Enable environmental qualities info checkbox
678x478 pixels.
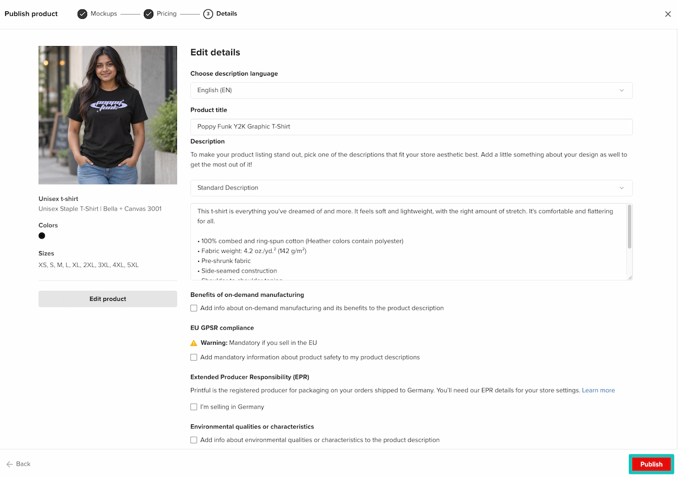(x=194, y=440)
